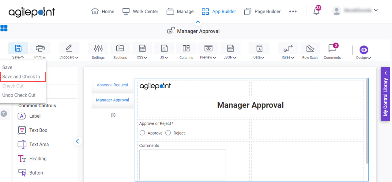Switch to the Absence Request form tab
Image resolution: width=392 pixels, height=182 pixels.
(x=112, y=85)
